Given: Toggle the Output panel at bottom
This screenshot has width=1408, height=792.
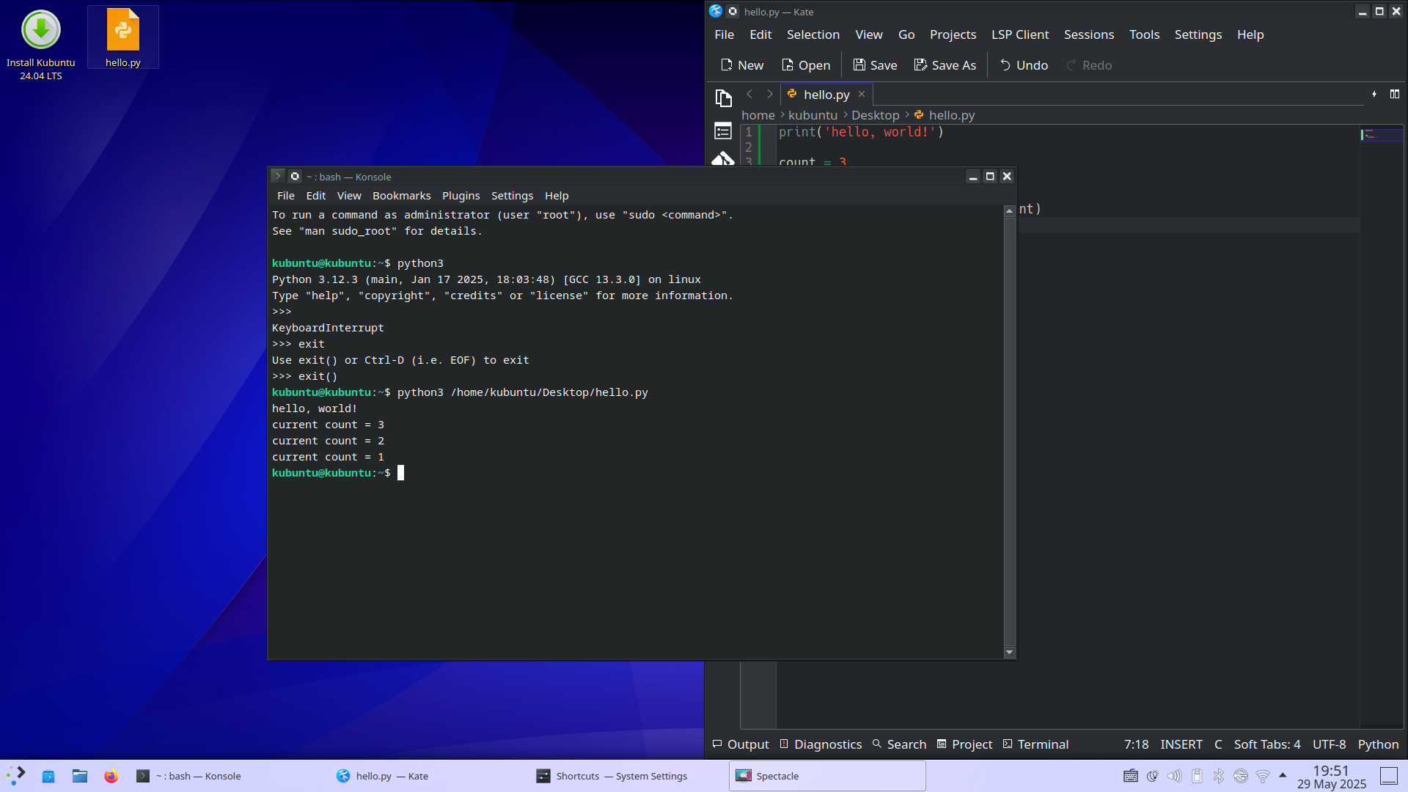Looking at the screenshot, I should [741, 744].
